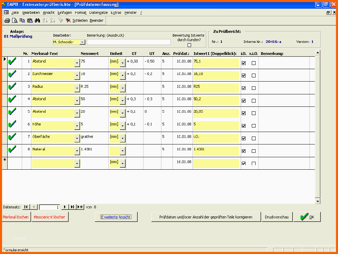The height and width of the screenshot is (254, 338).
Task: Open the Datensätze menu
Action: click(98, 12)
